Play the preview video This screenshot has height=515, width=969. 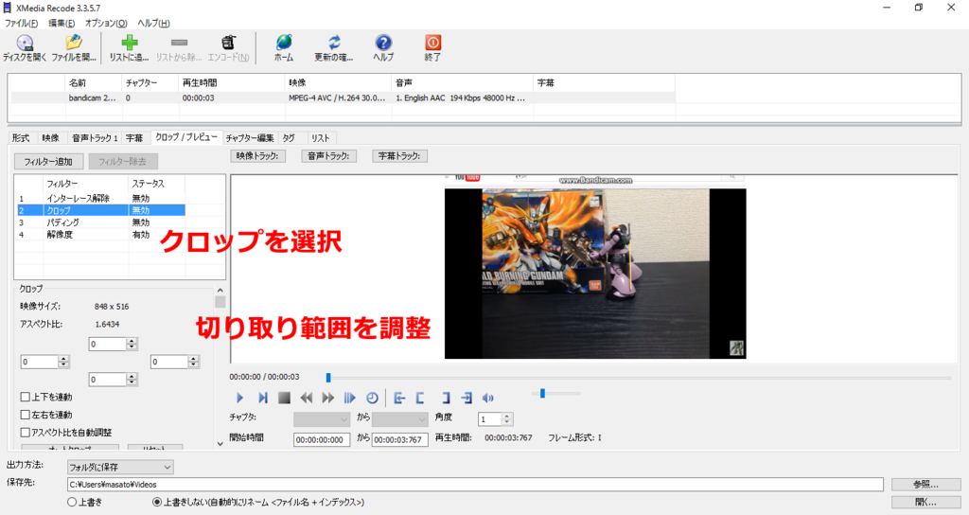tap(239, 399)
